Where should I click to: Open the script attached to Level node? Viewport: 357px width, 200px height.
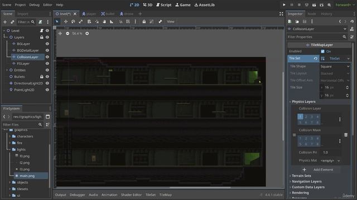click(x=42, y=31)
